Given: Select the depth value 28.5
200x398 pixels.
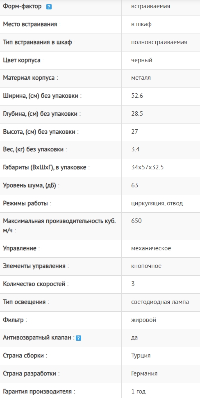Looking at the screenshot, I should [x=137, y=114].
